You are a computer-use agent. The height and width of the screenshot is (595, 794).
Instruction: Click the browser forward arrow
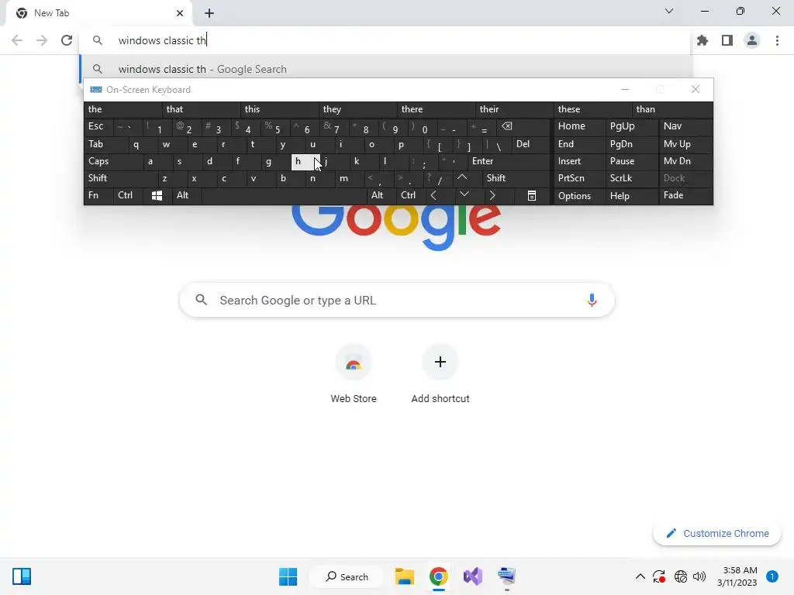42,40
